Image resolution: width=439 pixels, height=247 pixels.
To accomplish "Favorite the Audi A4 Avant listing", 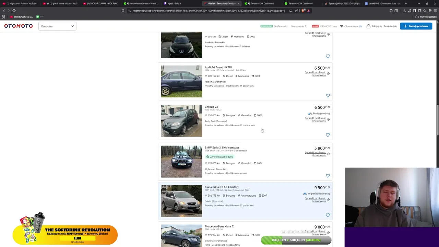I will tap(328, 96).
